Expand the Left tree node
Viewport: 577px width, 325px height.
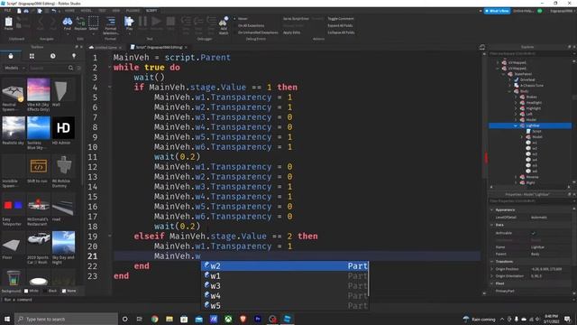516,115
